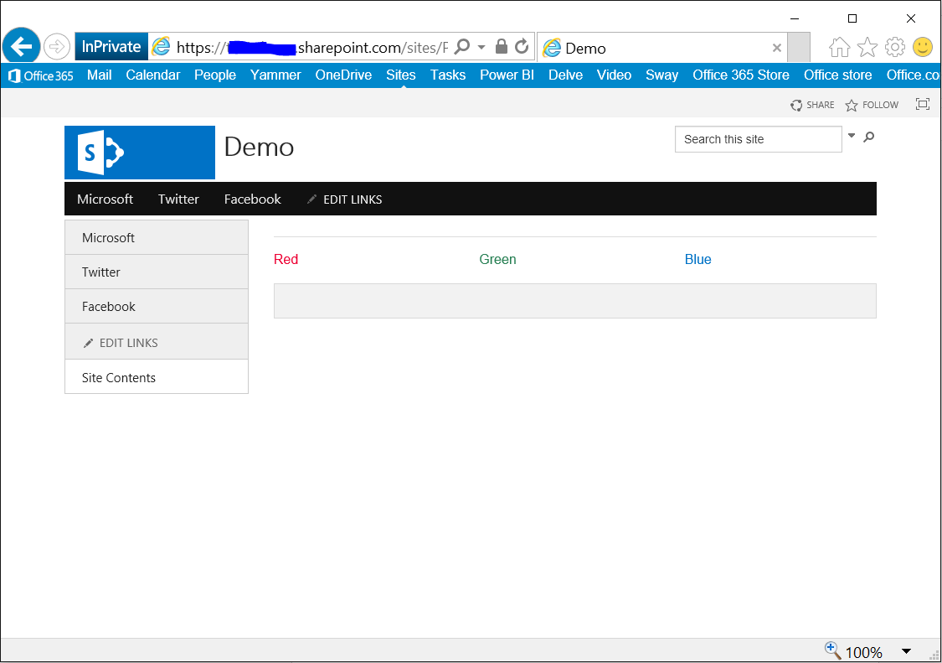Click the Green link
942x663 pixels.
click(497, 259)
